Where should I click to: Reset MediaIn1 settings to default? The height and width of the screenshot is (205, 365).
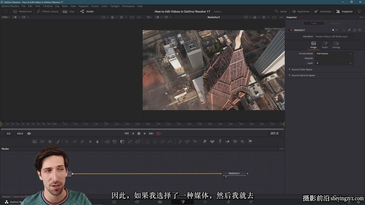[x=360, y=30]
